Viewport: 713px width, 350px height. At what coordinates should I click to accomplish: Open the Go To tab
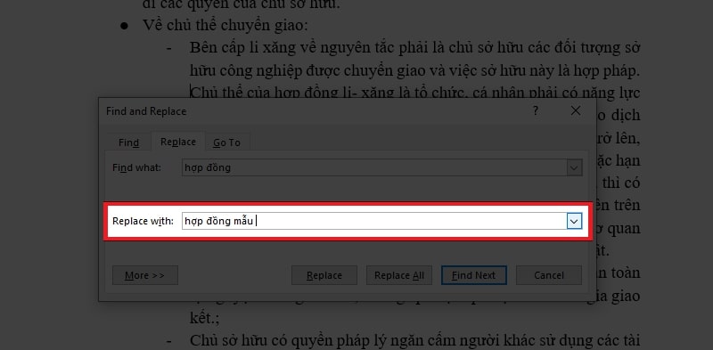click(x=226, y=142)
